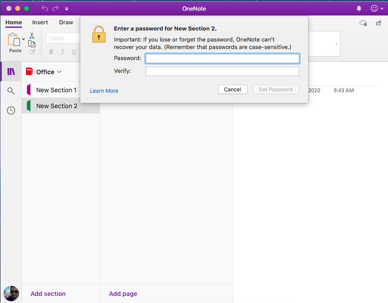Show notebooks navigation icon

pos(11,72)
